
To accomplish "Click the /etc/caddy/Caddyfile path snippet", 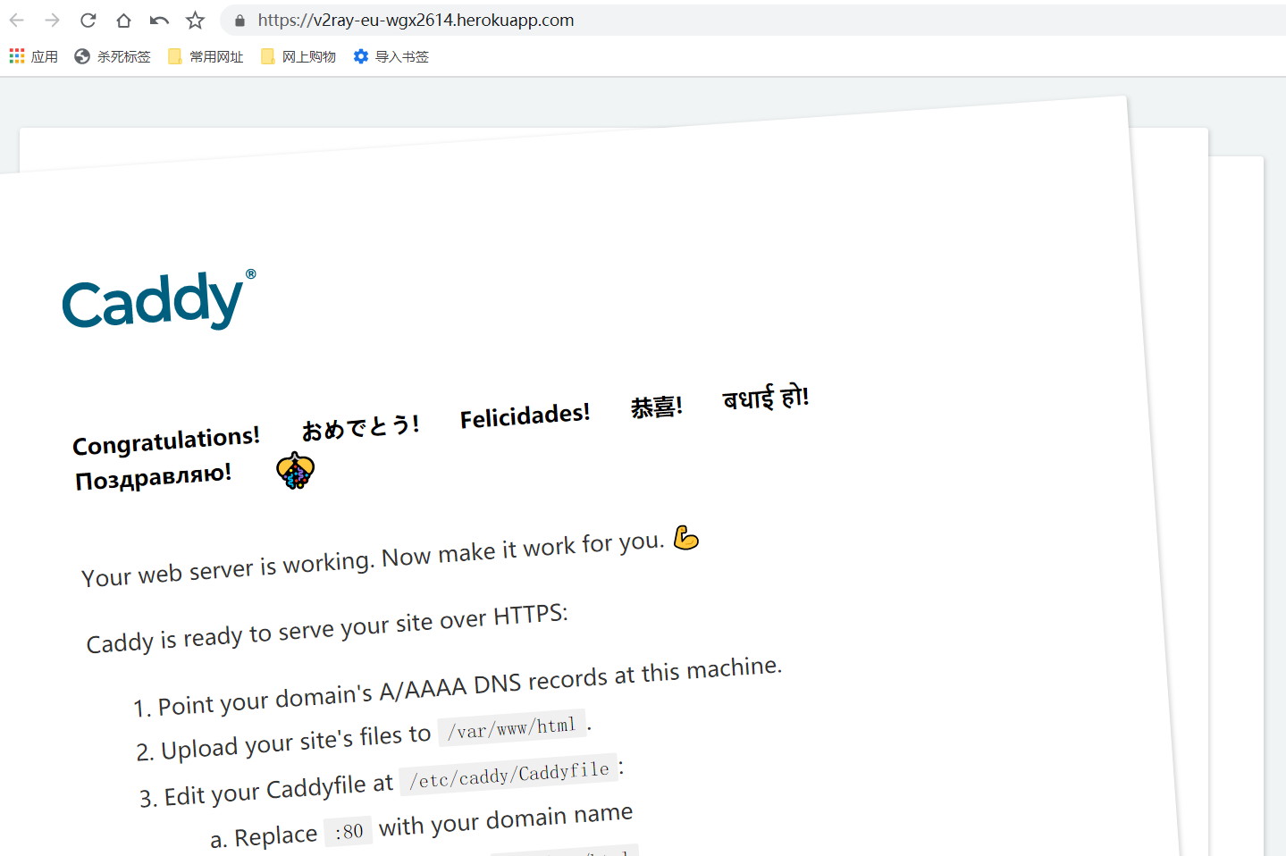I will click(x=508, y=774).
